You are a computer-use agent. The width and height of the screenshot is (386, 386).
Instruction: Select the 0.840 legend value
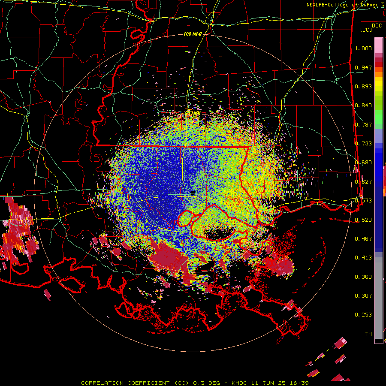click(363, 106)
